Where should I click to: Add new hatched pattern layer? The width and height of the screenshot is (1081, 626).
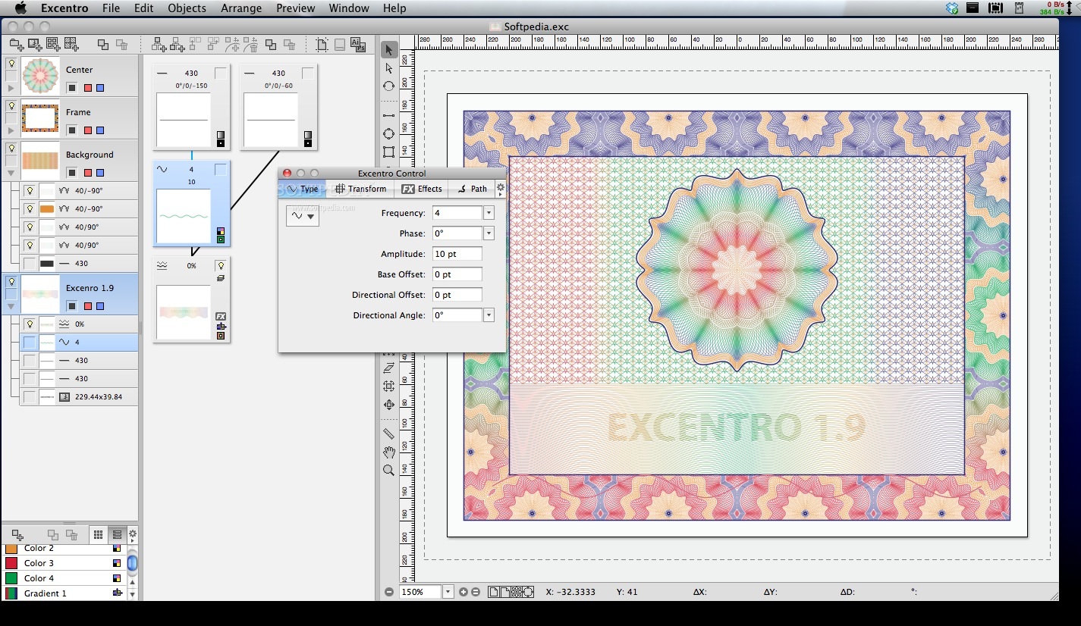click(x=71, y=45)
